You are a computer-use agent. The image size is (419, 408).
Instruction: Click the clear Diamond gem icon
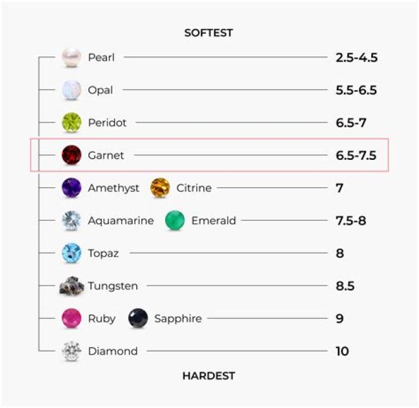(x=72, y=351)
